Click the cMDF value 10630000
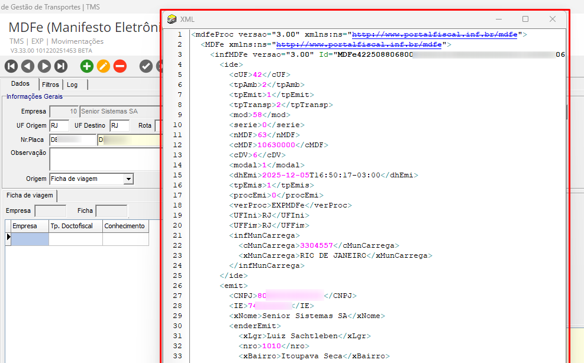Viewport: 584px width, 363px height. coord(276,145)
